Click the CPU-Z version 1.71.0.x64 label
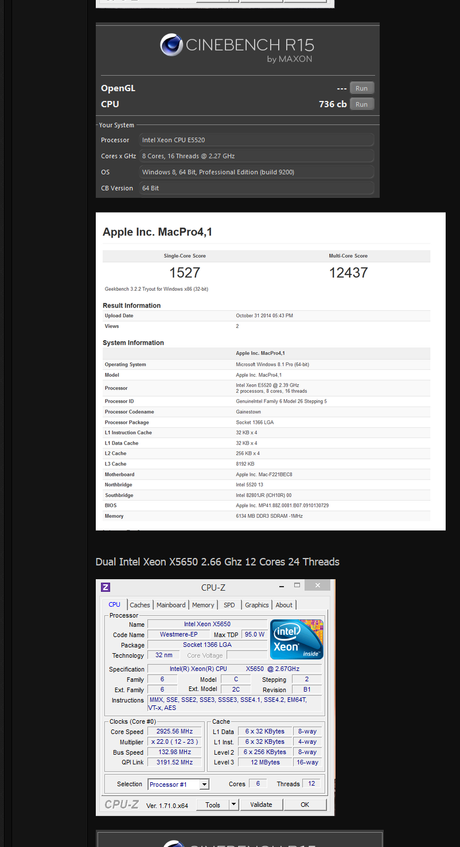This screenshot has height=847, width=460. click(x=167, y=805)
